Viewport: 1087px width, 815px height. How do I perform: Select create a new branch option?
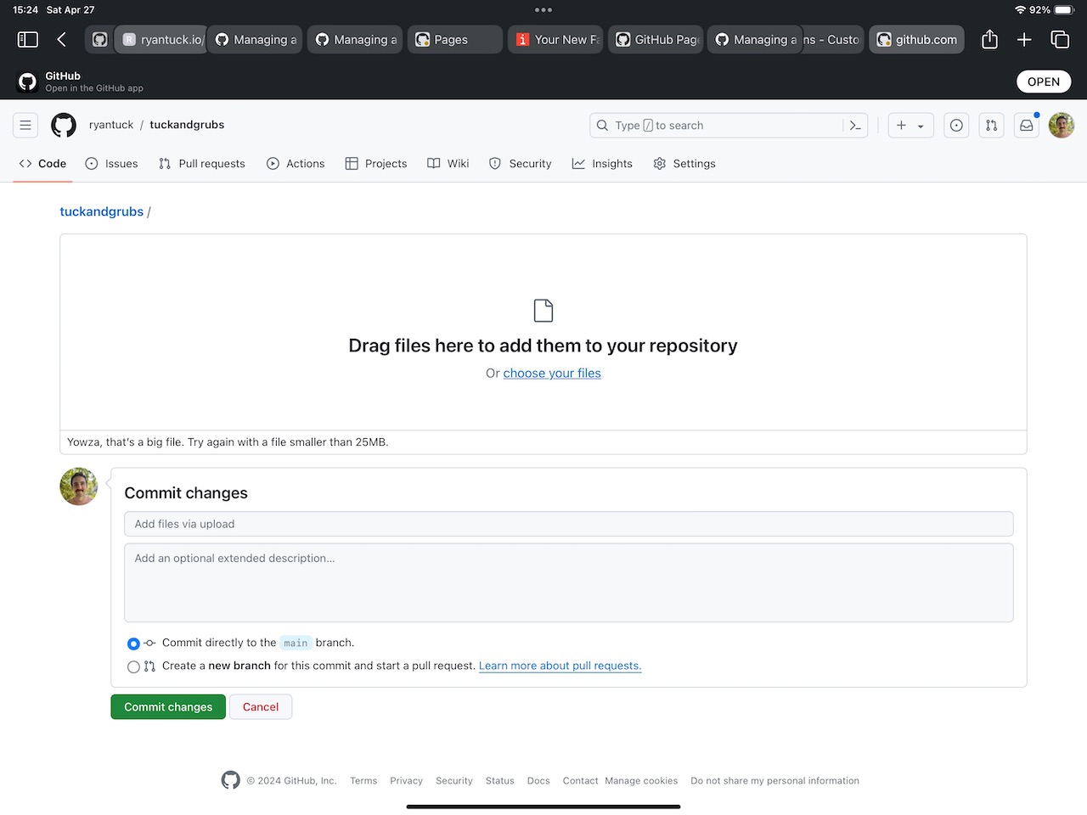tap(133, 667)
